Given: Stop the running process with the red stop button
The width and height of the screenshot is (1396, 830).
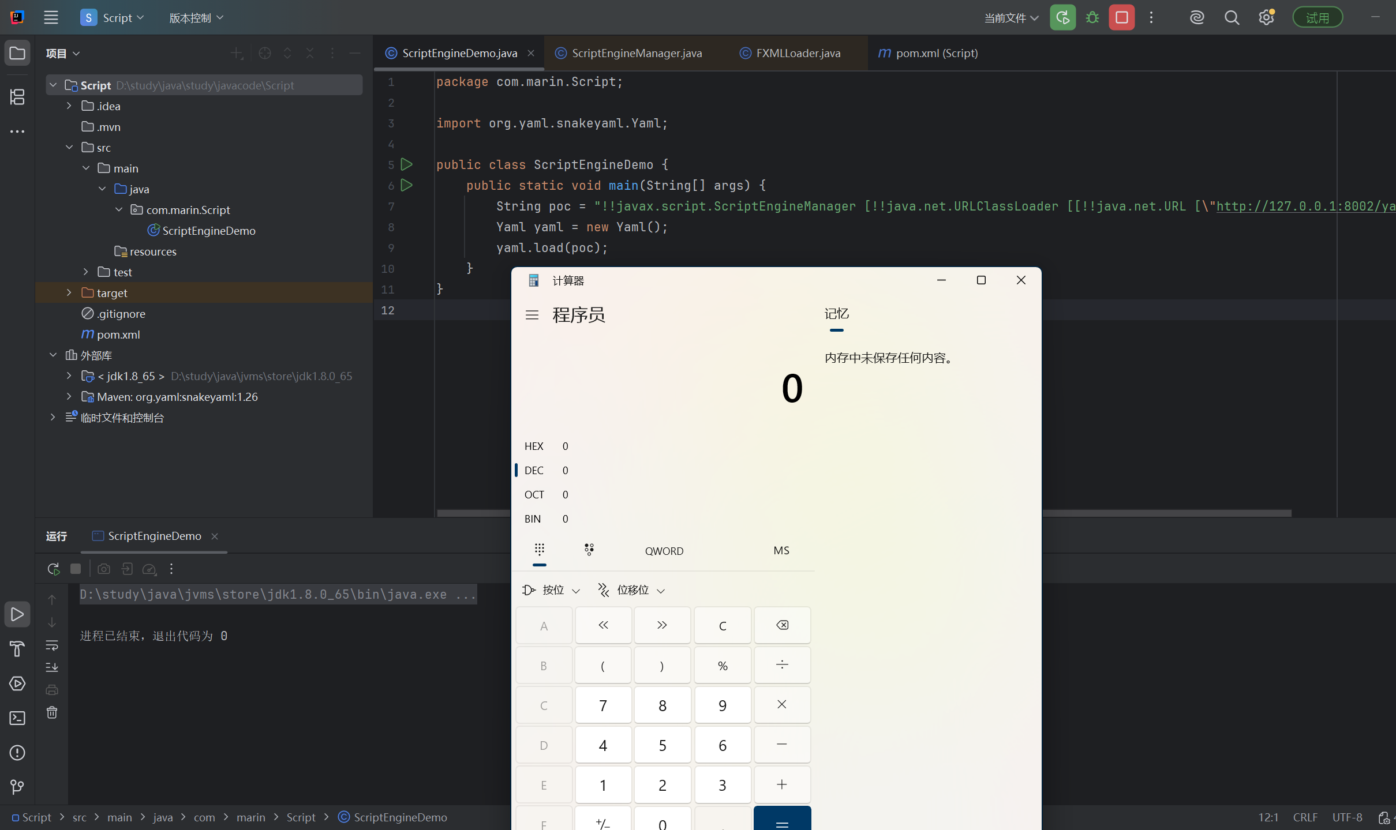Looking at the screenshot, I should tap(1121, 18).
